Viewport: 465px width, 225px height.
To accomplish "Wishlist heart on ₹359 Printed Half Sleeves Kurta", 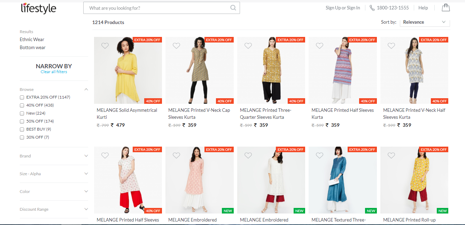I will (319, 46).
